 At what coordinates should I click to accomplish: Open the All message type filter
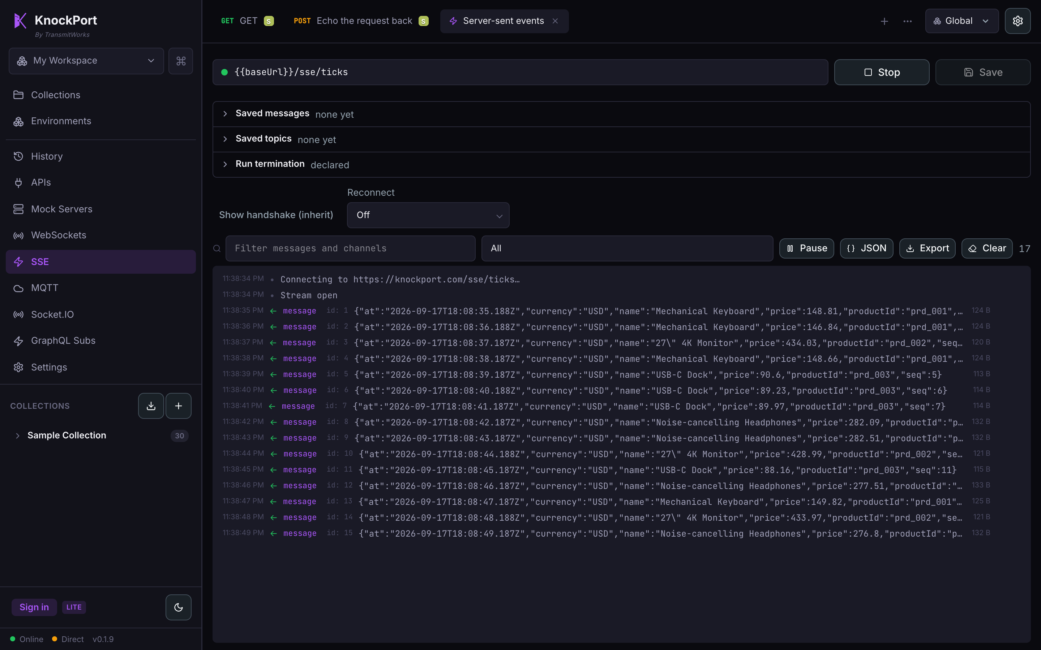coord(627,248)
